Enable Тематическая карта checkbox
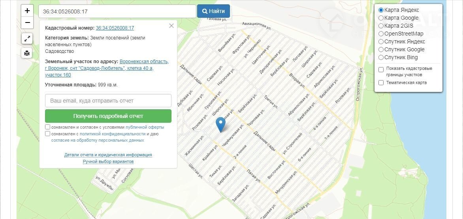 click(x=381, y=82)
